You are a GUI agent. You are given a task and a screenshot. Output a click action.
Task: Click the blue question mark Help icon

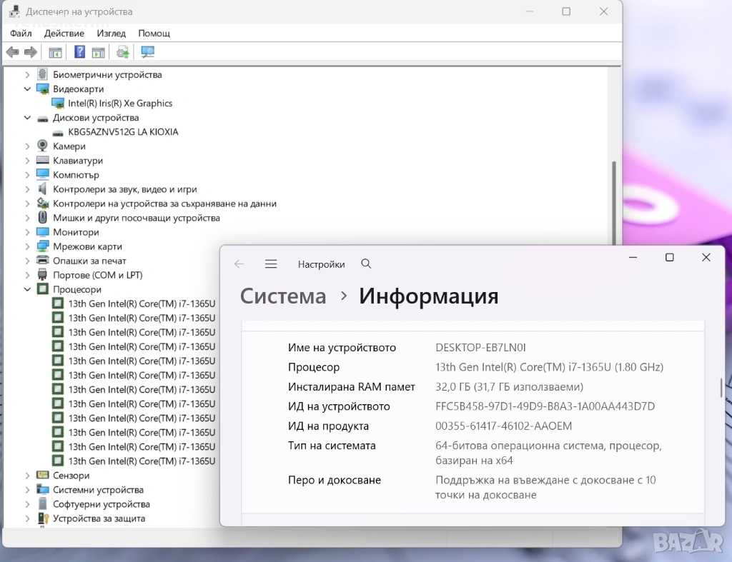79,52
